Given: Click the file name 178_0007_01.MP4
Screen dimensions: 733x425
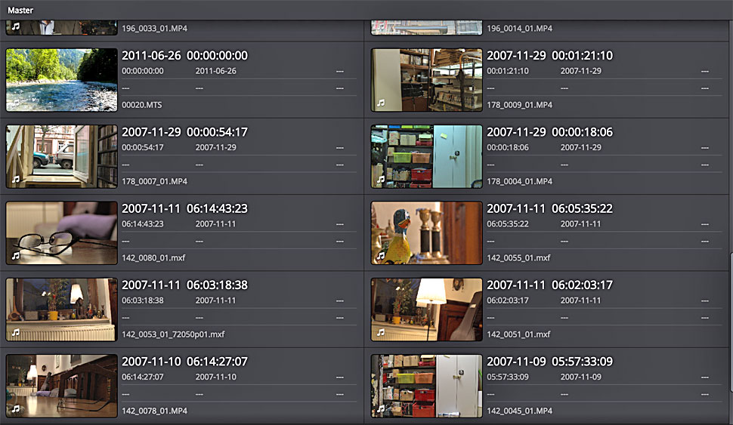Looking at the screenshot, I should coord(155,181).
